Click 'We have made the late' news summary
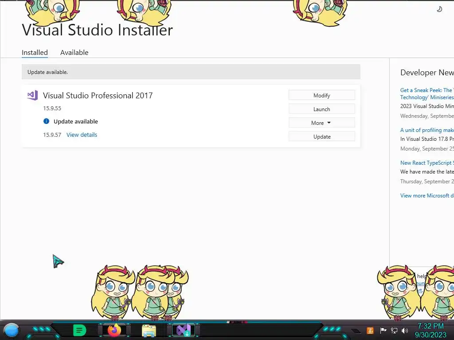Screen dimensions: 454x340 pyautogui.click(x=427, y=172)
